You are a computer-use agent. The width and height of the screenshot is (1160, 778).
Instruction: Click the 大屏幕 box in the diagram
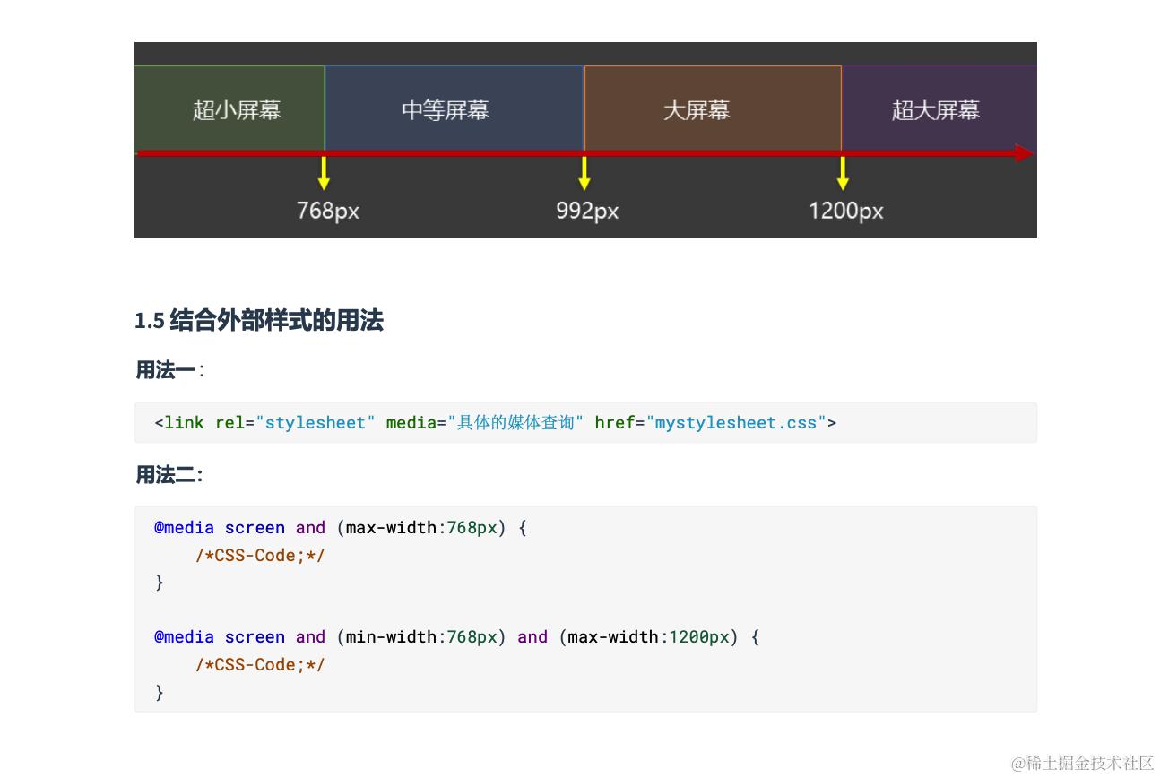point(713,108)
